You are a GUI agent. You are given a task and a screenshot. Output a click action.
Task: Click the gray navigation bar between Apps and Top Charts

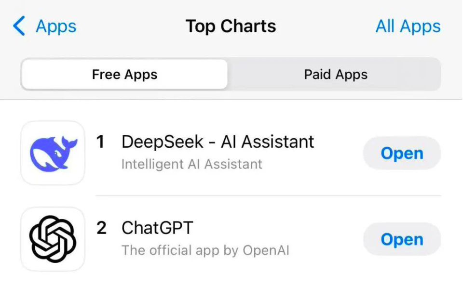click(130, 26)
